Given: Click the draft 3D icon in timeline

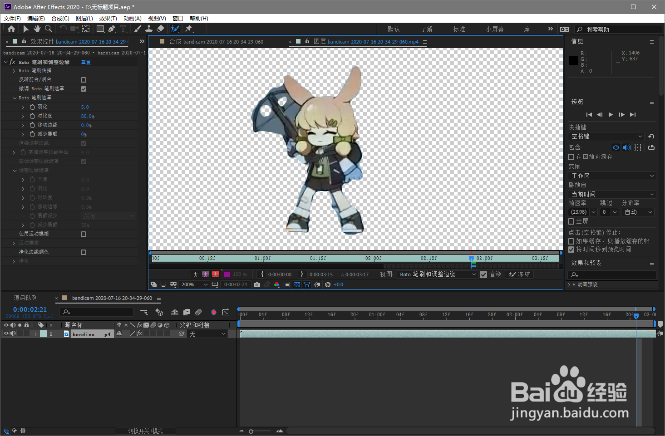Looking at the screenshot, I should pyautogui.click(x=159, y=312).
